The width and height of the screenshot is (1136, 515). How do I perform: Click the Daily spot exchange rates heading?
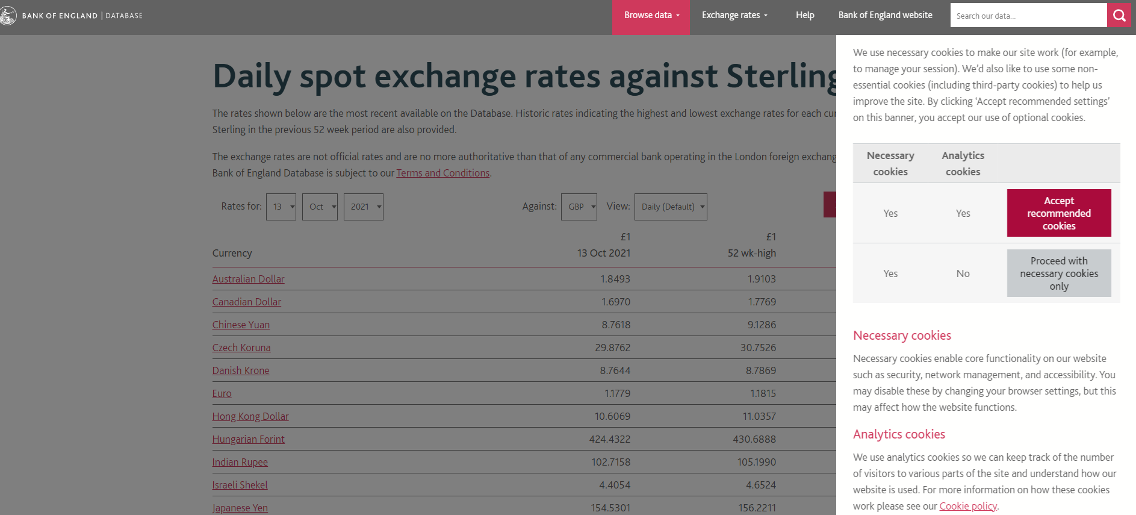point(524,76)
